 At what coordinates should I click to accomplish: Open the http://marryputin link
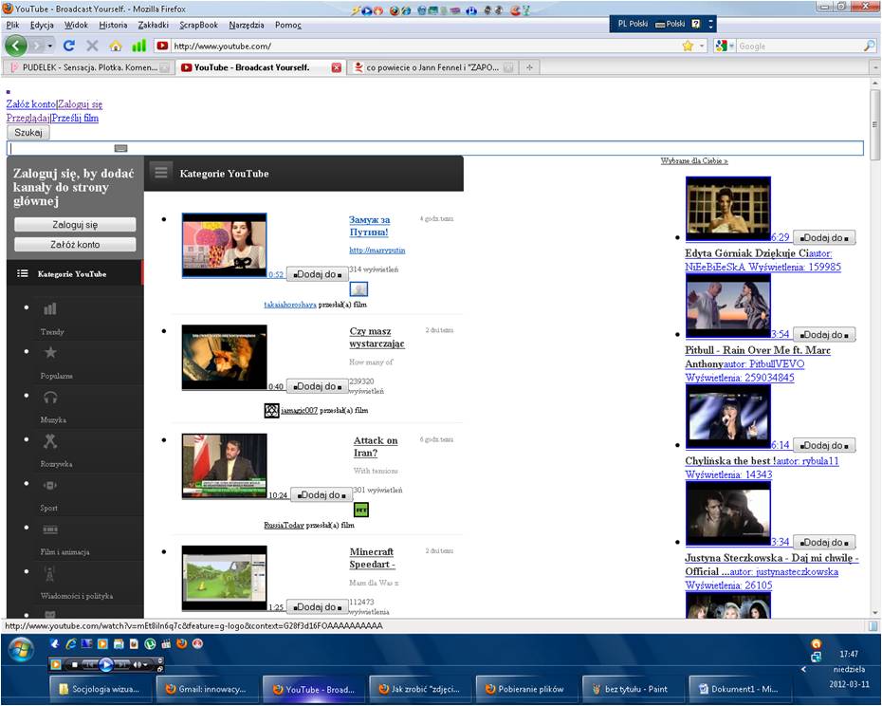[x=377, y=250]
